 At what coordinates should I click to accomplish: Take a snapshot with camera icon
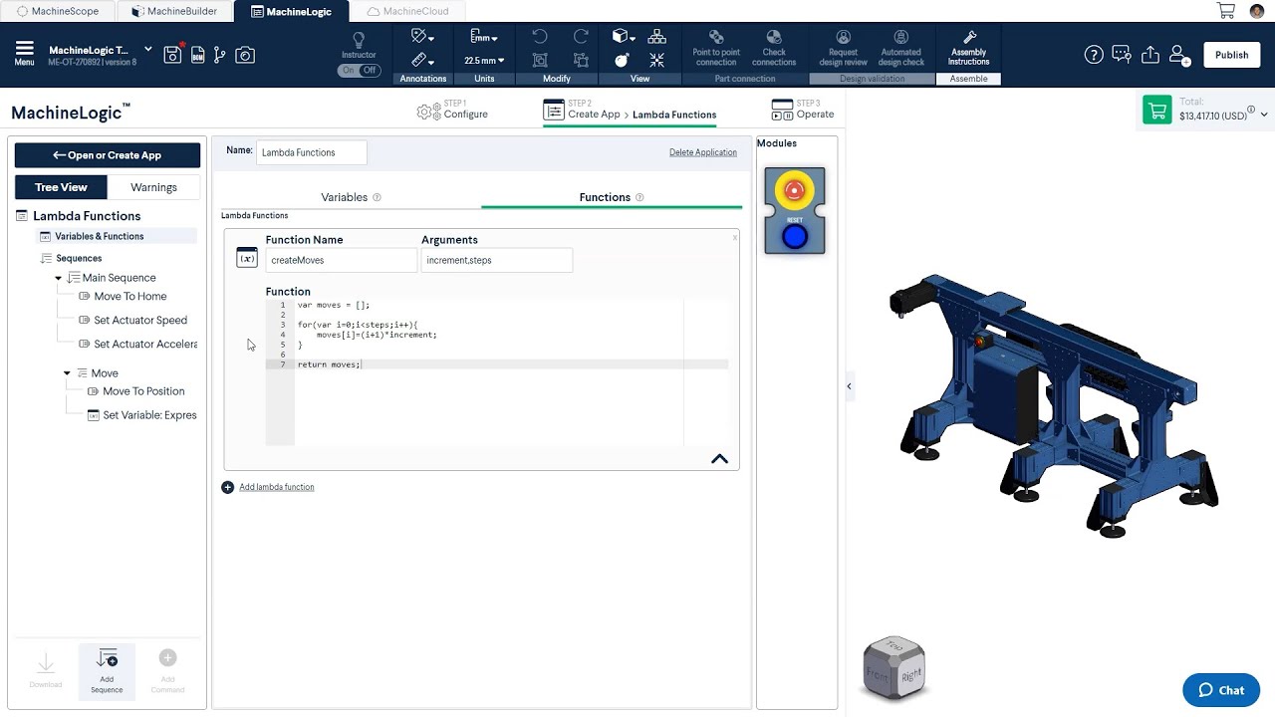coord(245,55)
